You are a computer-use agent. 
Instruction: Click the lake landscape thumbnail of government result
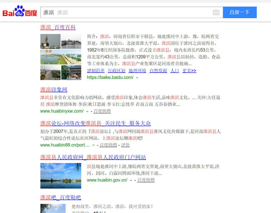[x=61, y=176]
